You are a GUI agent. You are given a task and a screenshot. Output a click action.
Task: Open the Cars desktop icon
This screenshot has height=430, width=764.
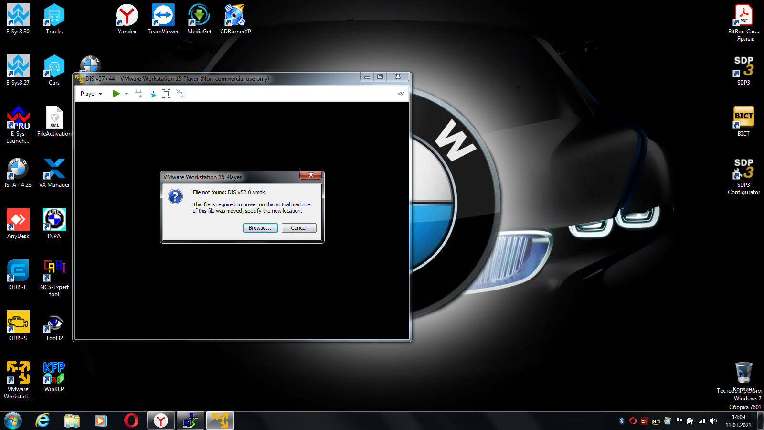click(54, 70)
